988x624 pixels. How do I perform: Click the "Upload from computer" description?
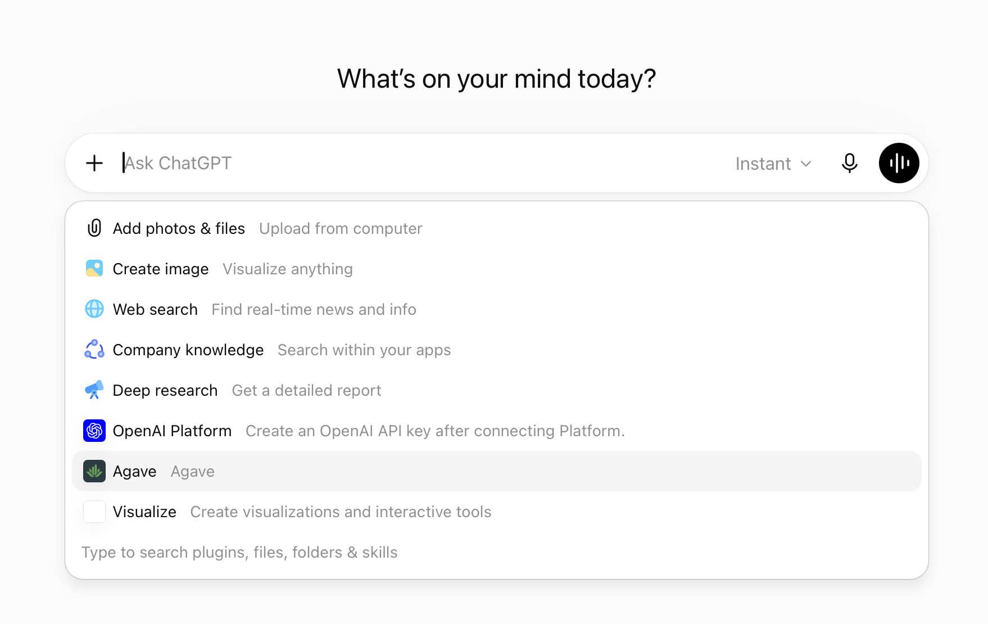(341, 228)
